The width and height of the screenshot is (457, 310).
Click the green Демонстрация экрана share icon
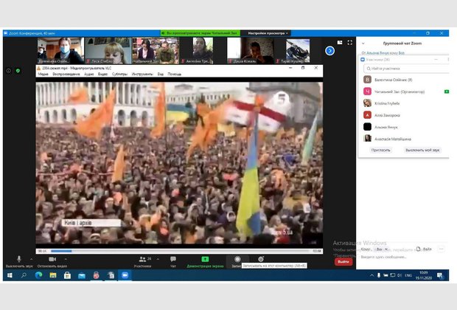[x=205, y=259]
